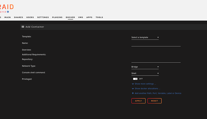Click the Template label
207x119 pixels.
click(x=27, y=36)
